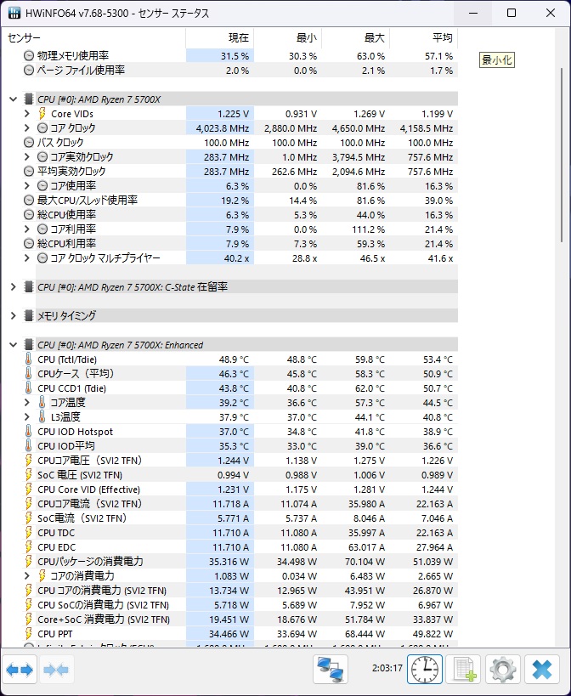This screenshot has height=696, width=571.
Task: Click the HWiNFO64 title bar app icon
Action: (14, 13)
